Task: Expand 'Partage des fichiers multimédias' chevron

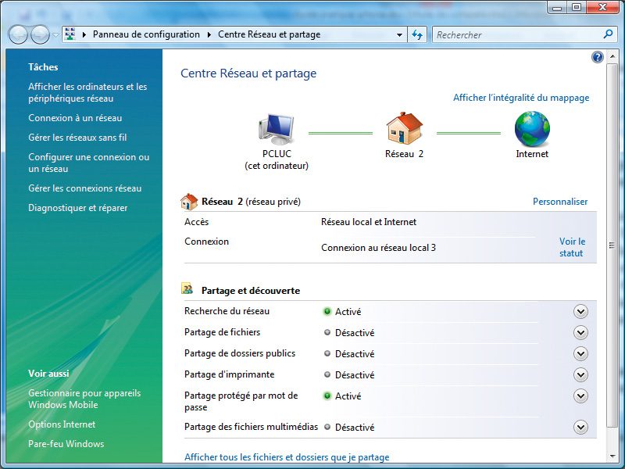Action: tap(580, 428)
